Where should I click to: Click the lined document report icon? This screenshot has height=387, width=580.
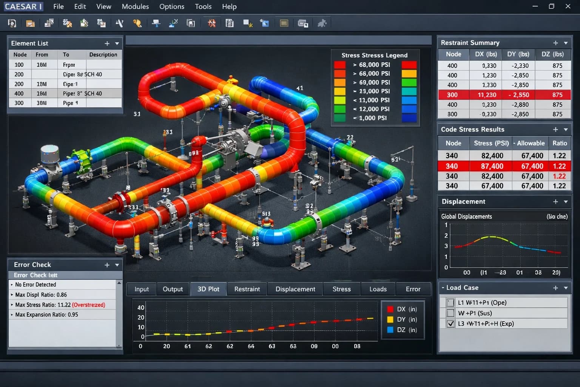229,23
